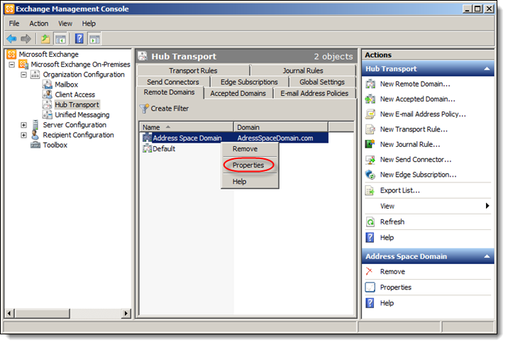Click the tree pane horizontal scrollbar thumb
This screenshot has width=508, height=345.
coord(43,314)
